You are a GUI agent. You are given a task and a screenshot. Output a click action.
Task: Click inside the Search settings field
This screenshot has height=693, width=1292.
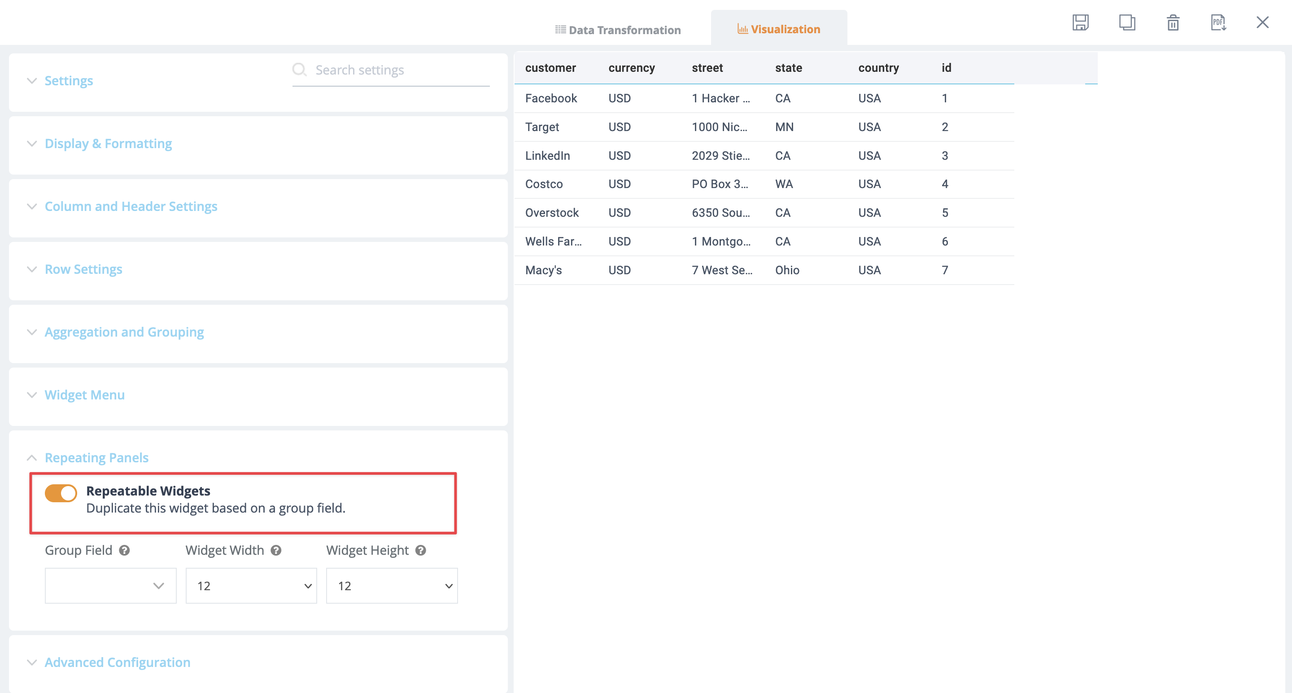pos(391,70)
